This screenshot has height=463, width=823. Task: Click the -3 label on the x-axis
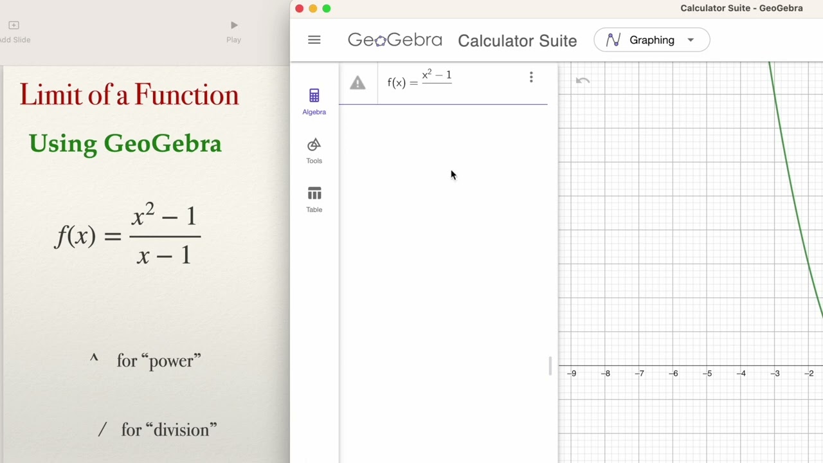point(775,373)
